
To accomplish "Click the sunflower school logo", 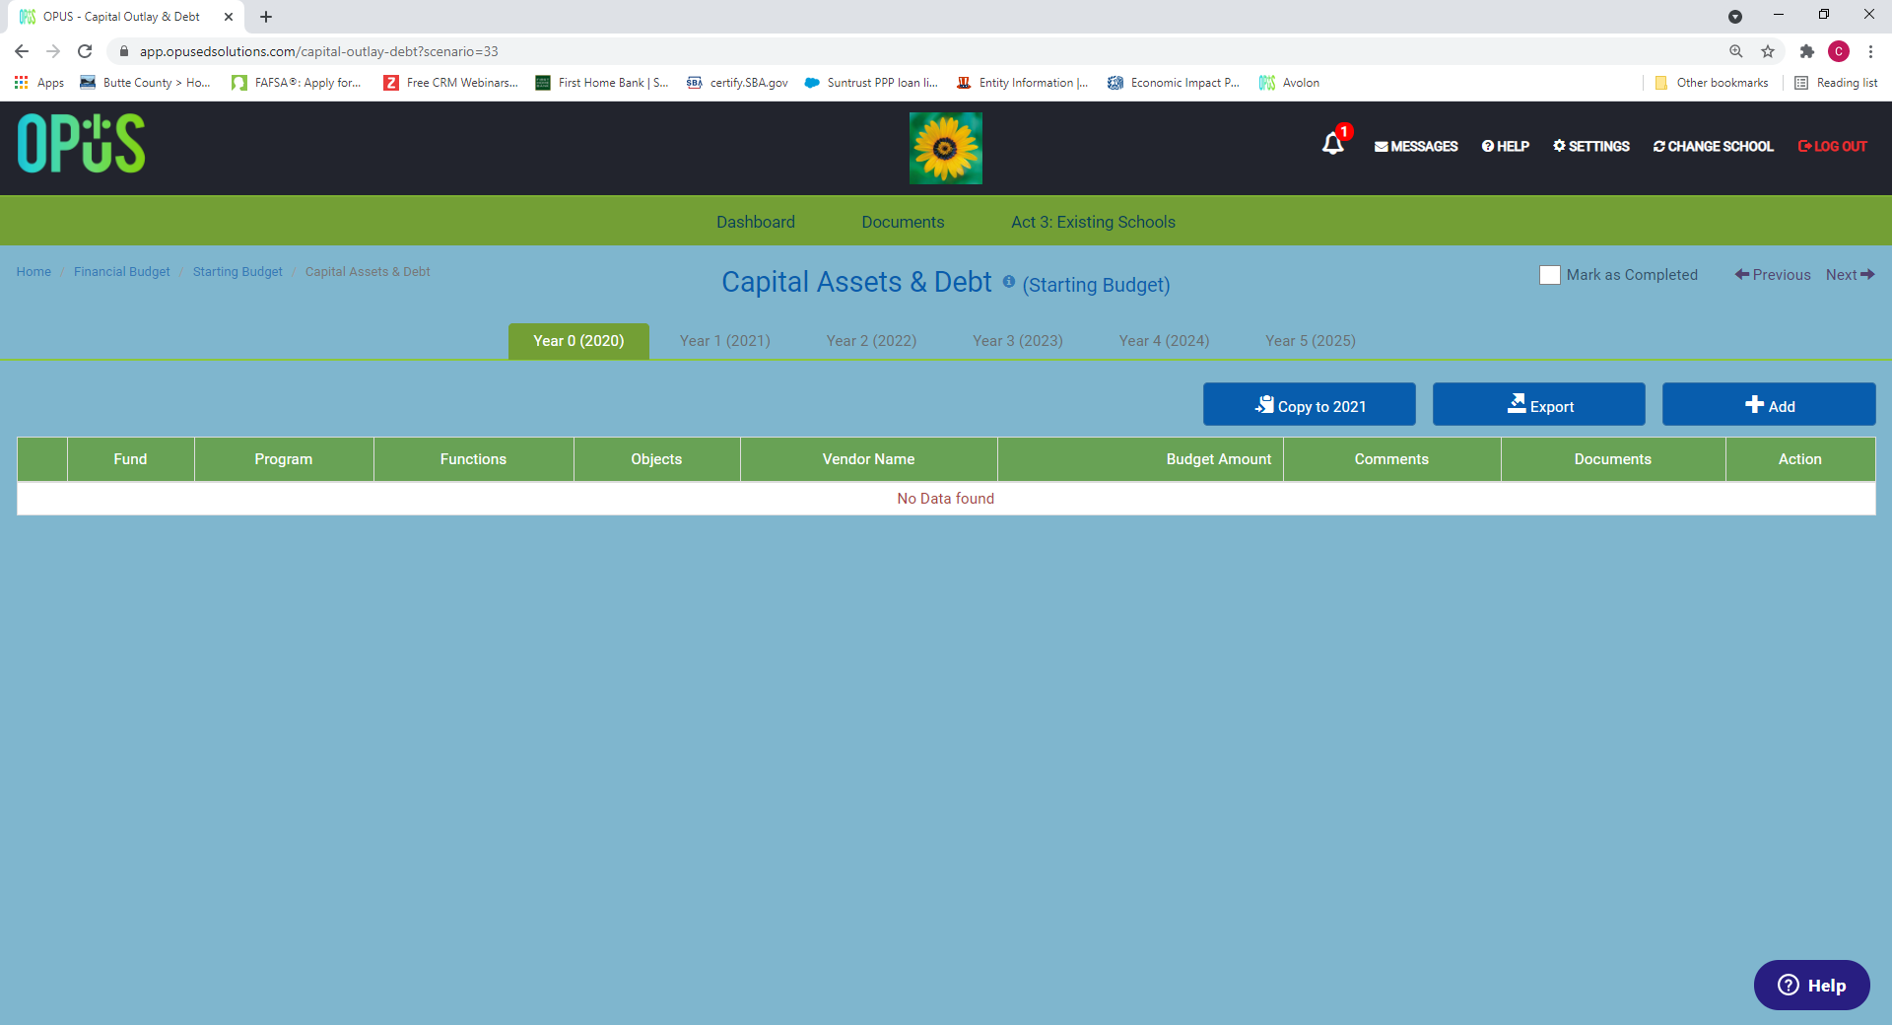I will pos(946,148).
